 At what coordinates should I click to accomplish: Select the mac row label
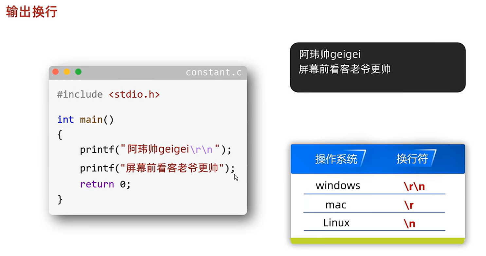click(336, 205)
